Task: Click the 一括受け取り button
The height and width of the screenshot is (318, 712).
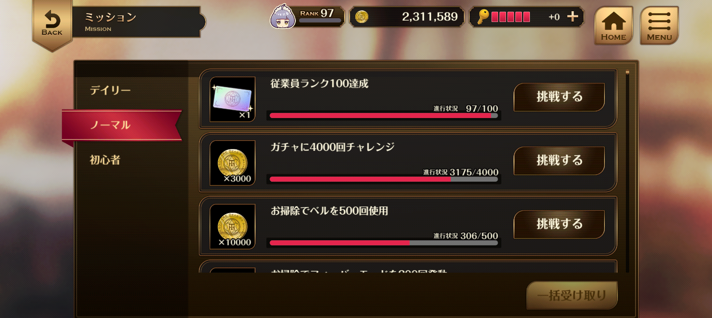Action: pyautogui.click(x=572, y=296)
